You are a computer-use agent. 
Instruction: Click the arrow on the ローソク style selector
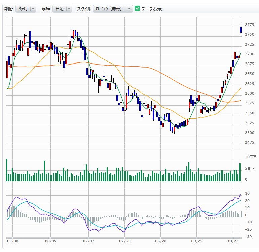tap(129, 9)
